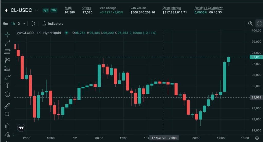This screenshot has width=263, height=142.
Task: Toggle magnet mode snapping
Action: click(x=7, y=126)
